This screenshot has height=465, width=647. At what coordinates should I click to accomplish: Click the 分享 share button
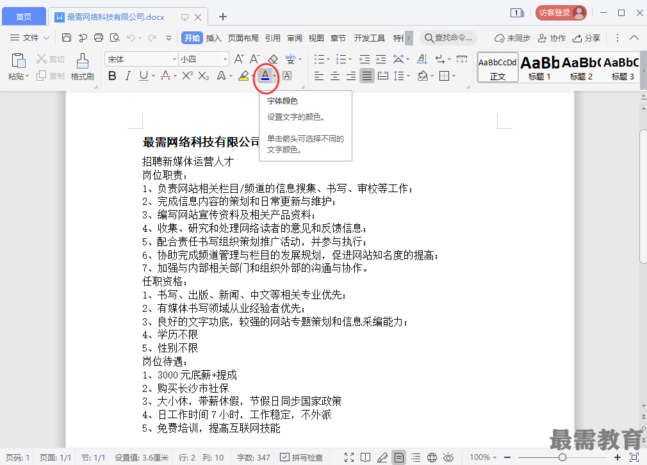pos(586,38)
